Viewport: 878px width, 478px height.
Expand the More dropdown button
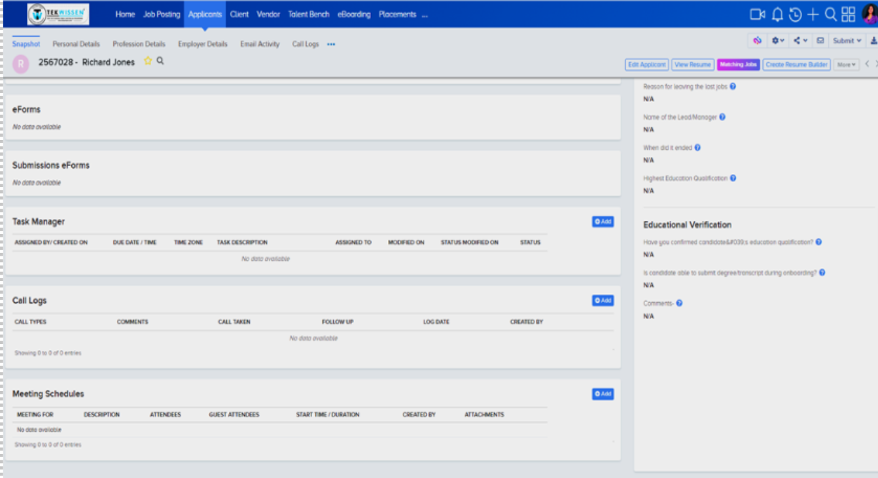click(x=847, y=65)
